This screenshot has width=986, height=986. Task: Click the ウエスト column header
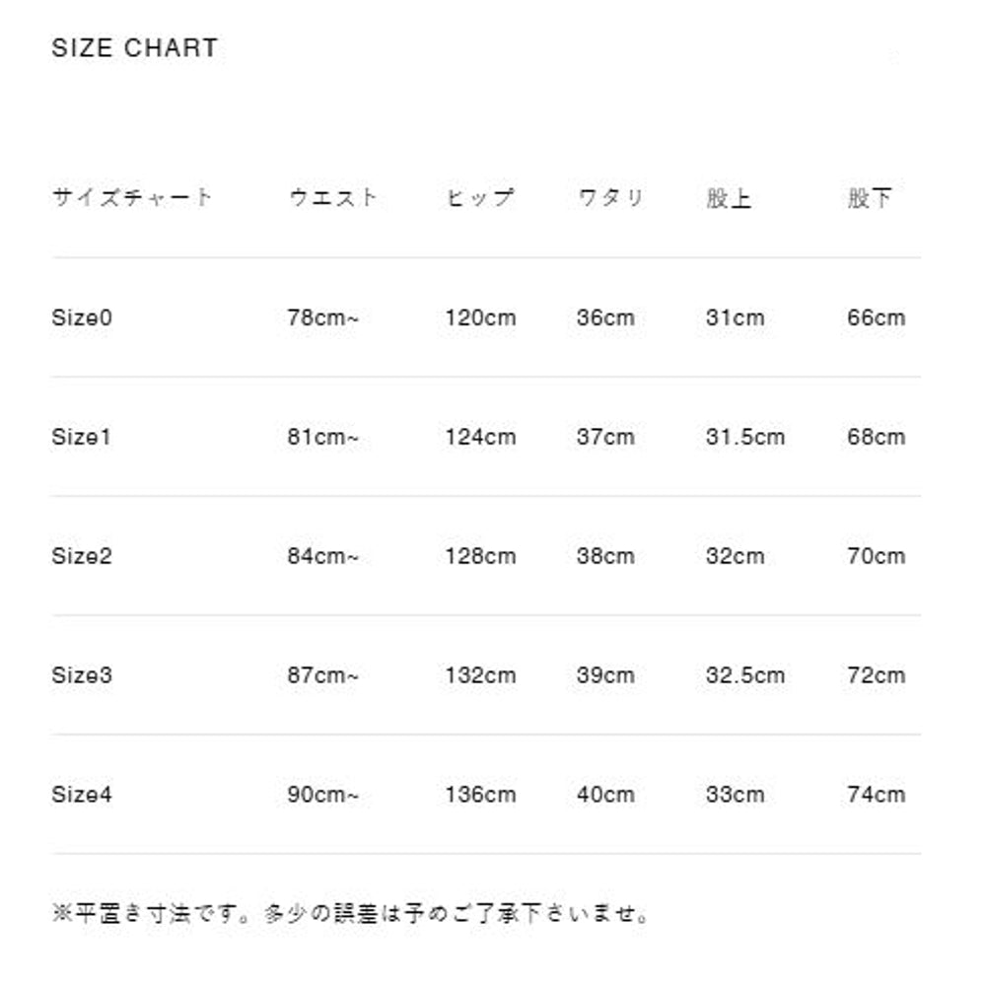333,197
